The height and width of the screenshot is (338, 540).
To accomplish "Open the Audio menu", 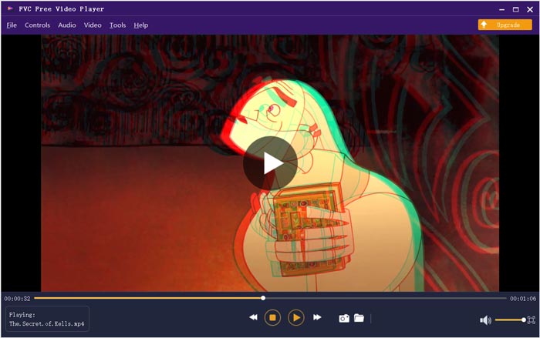I will pos(67,25).
